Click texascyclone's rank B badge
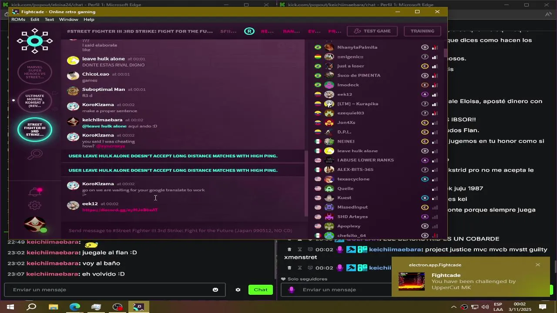557x313 pixels. [425, 179]
